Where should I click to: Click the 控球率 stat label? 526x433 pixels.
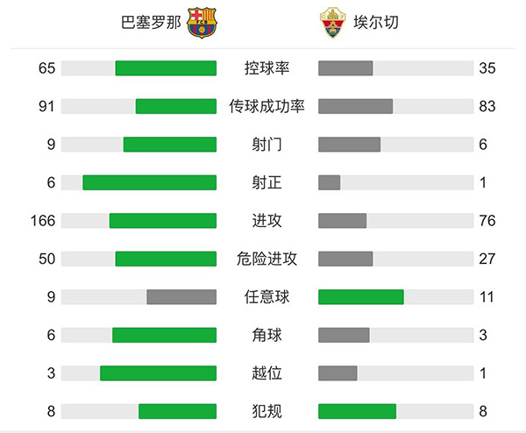point(267,68)
